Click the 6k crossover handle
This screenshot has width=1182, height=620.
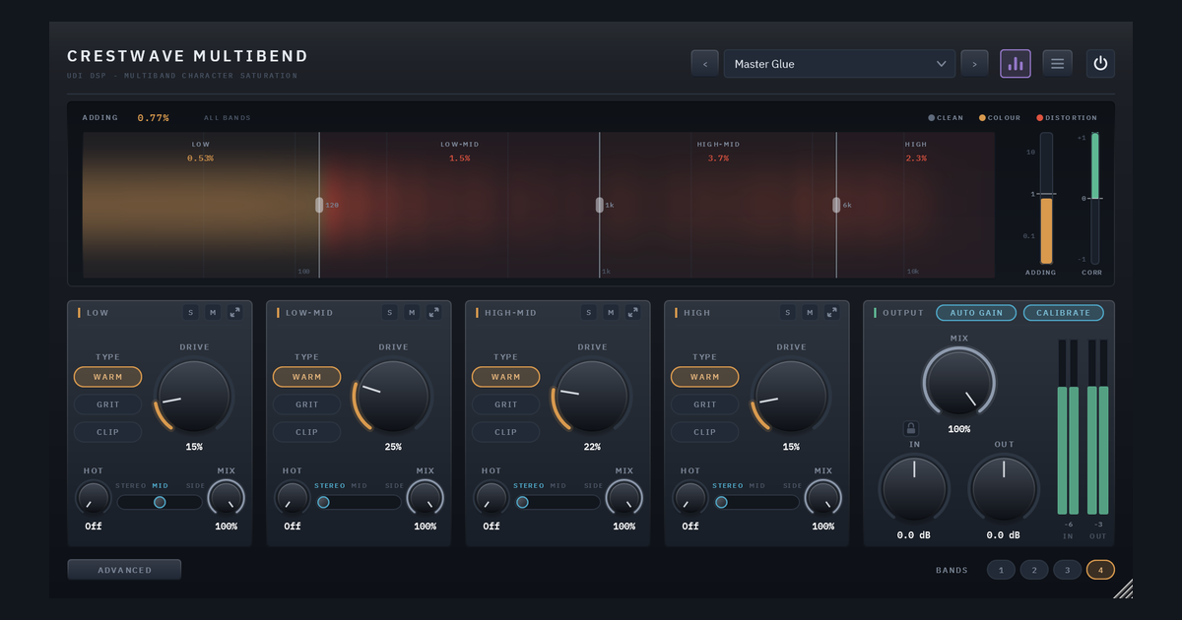[x=836, y=205]
